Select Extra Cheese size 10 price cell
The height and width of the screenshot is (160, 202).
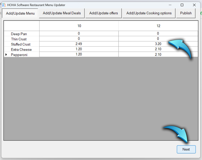(79, 49)
